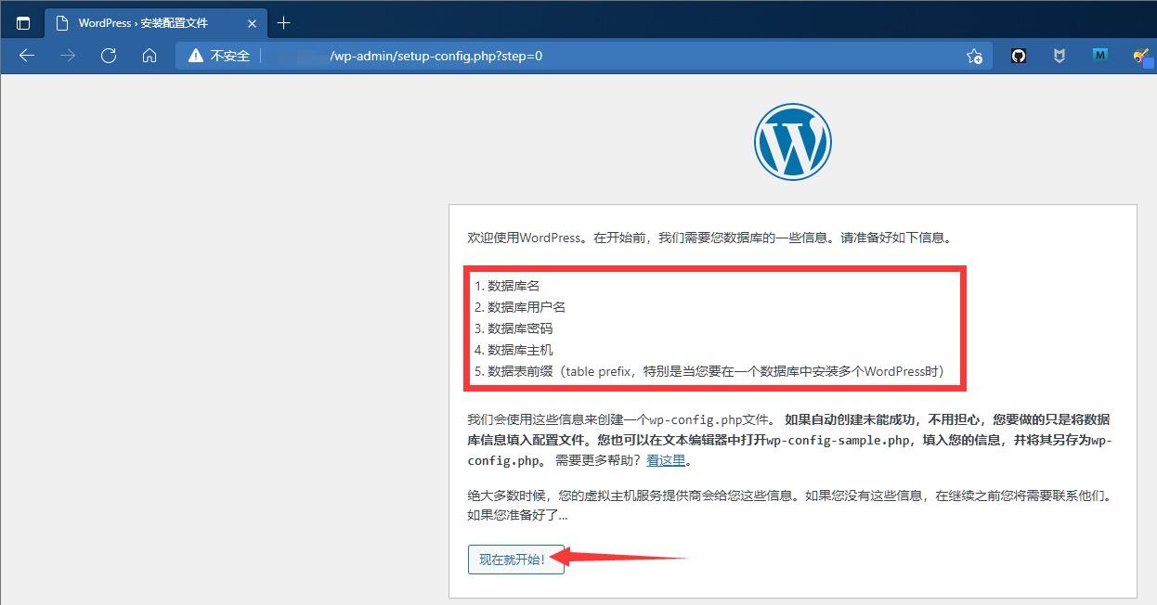Open the 看这里 help link
This screenshot has width=1157, height=605.
(667, 460)
